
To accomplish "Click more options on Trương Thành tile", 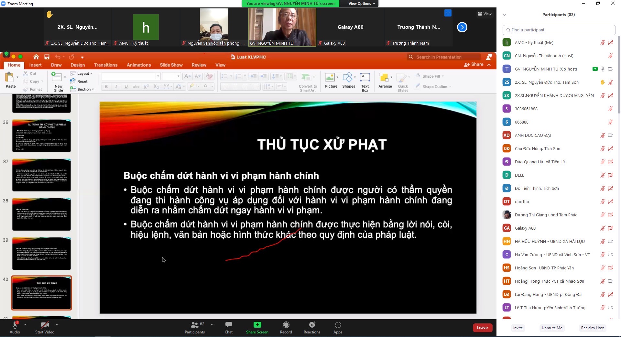I will (x=448, y=13).
